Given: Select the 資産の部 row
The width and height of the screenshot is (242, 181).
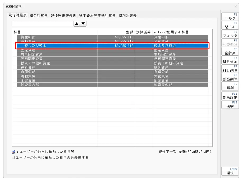Looking at the screenshot, I should click(x=112, y=37).
